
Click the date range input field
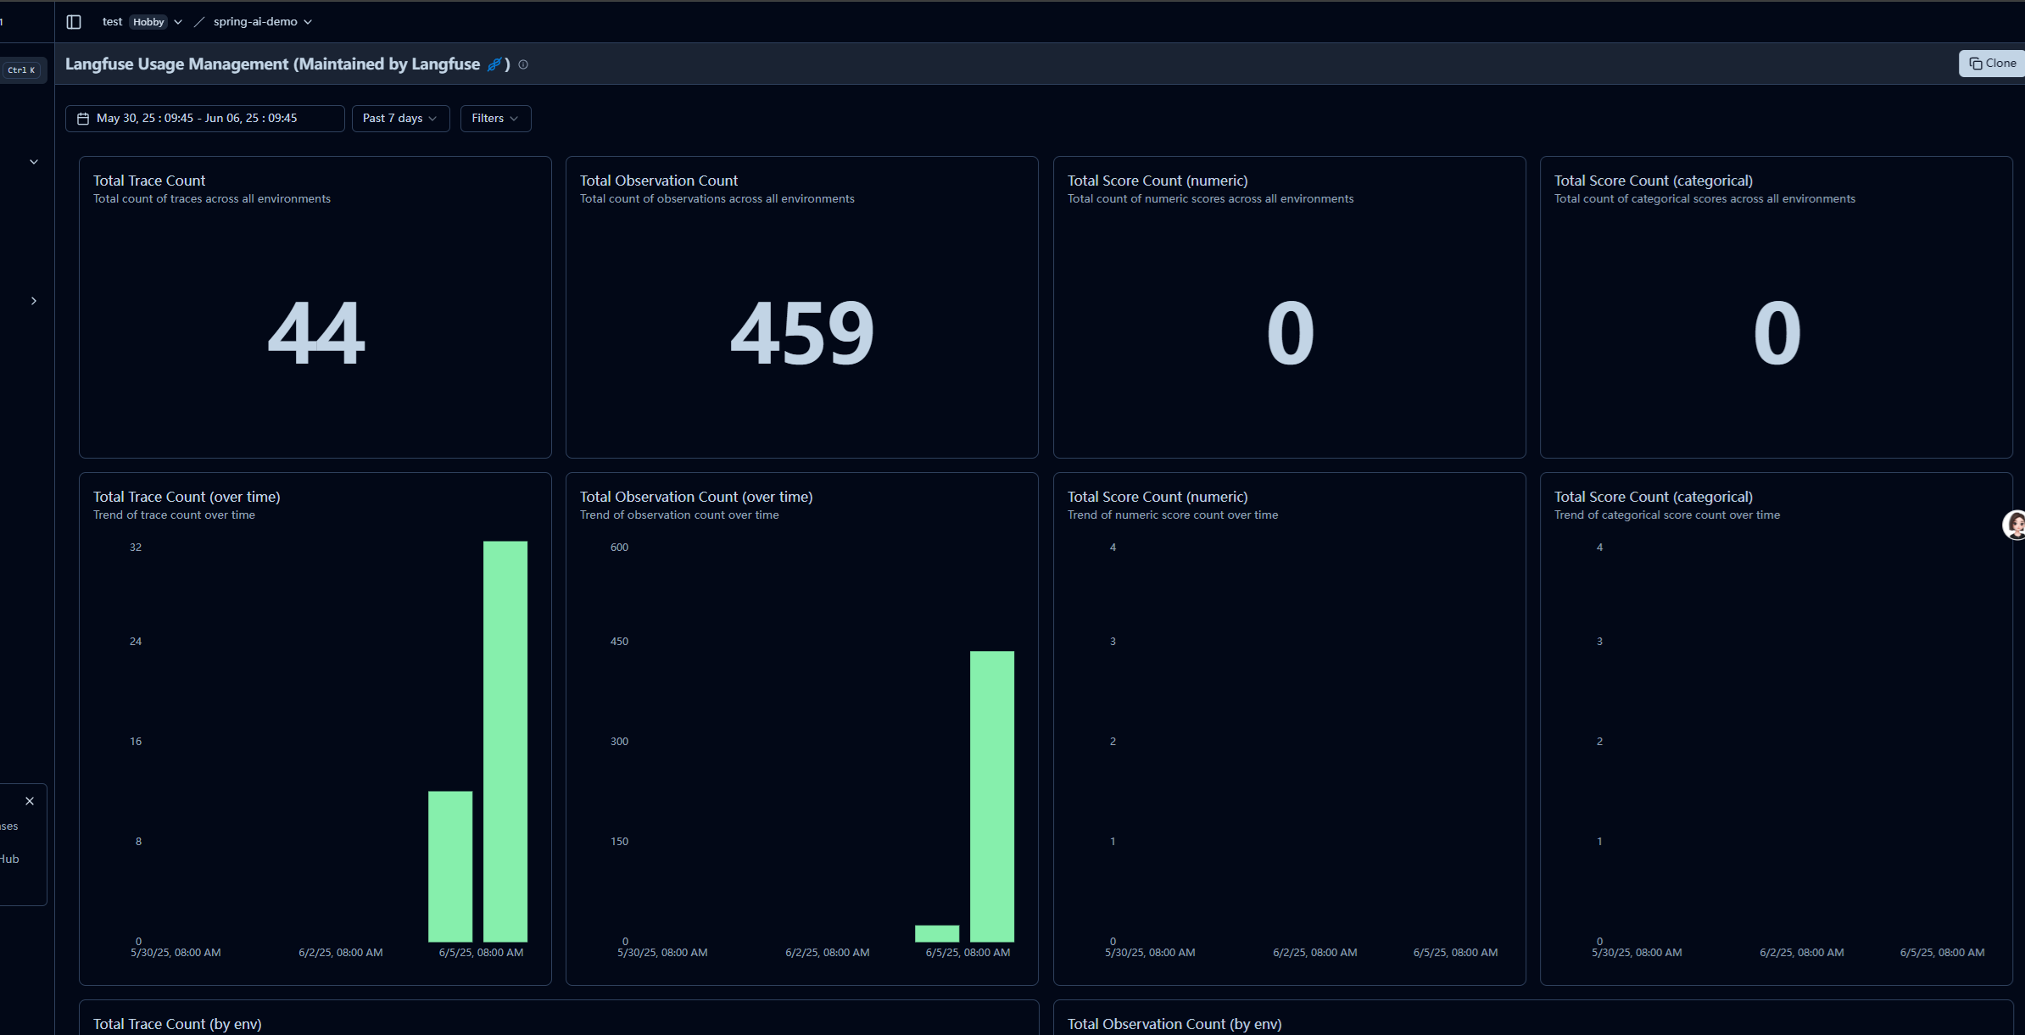205,119
